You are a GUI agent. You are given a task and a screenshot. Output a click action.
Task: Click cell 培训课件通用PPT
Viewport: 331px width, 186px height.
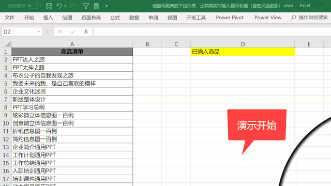click(72, 179)
